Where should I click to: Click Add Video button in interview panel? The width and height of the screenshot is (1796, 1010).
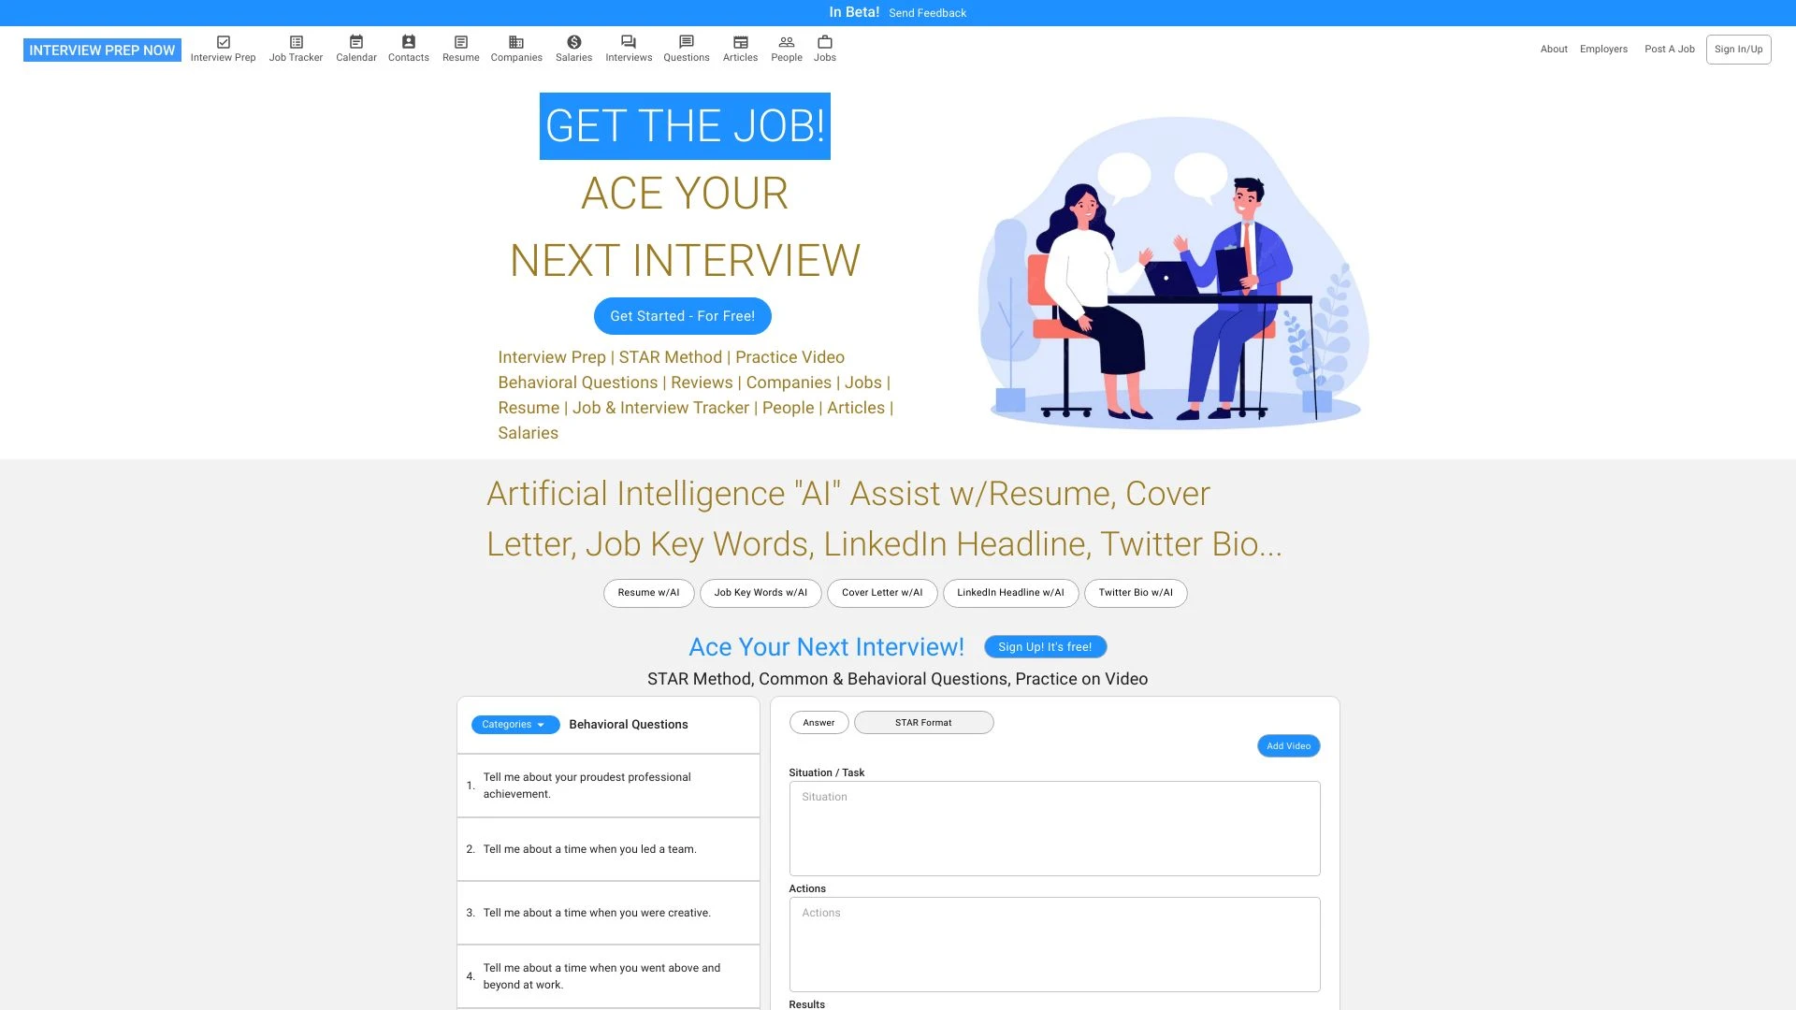[1288, 746]
